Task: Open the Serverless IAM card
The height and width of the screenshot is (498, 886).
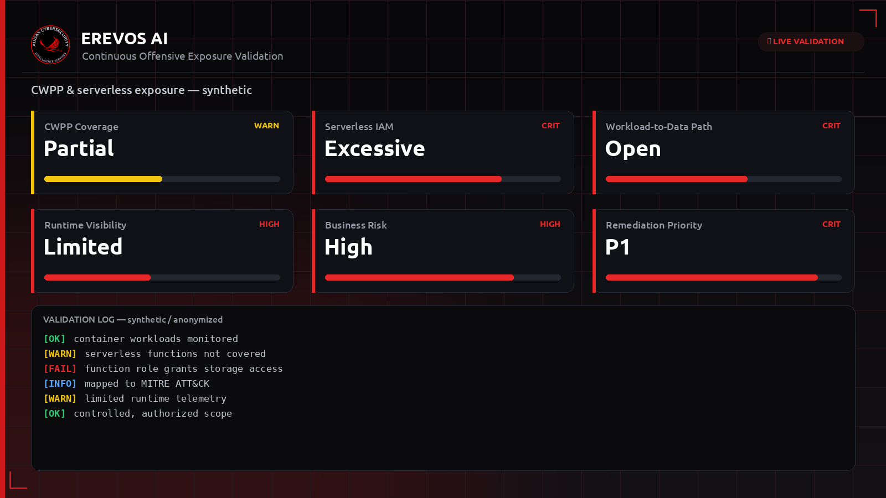Action: 443,152
